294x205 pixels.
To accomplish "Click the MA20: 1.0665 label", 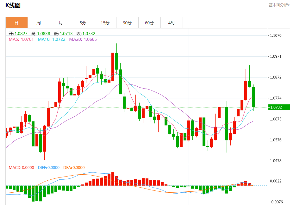I will (x=83, y=39).
